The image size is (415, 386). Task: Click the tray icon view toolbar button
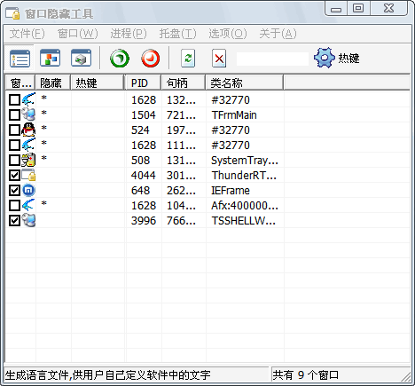(x=81, y=58)
